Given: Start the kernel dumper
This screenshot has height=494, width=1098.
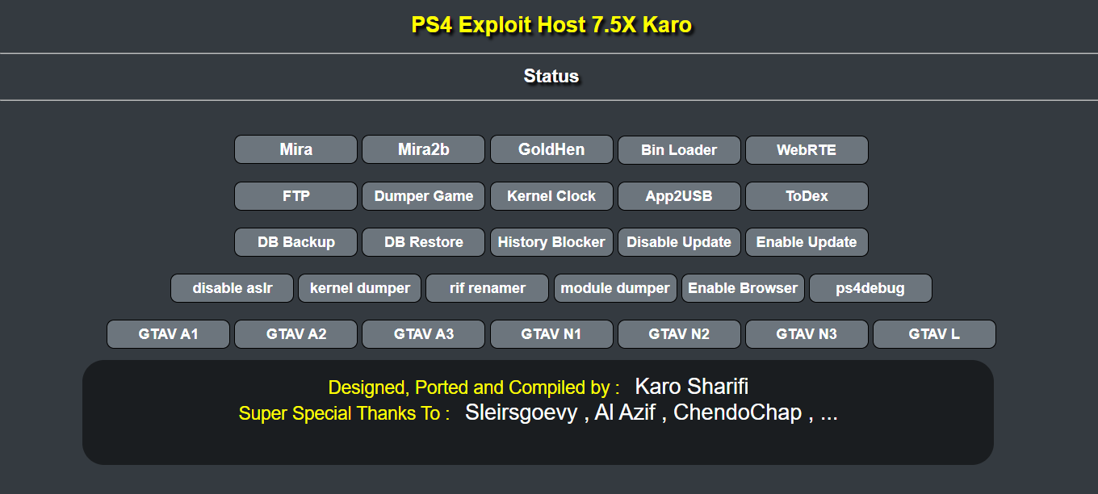Looking at the screenshot, I should 359,287.
